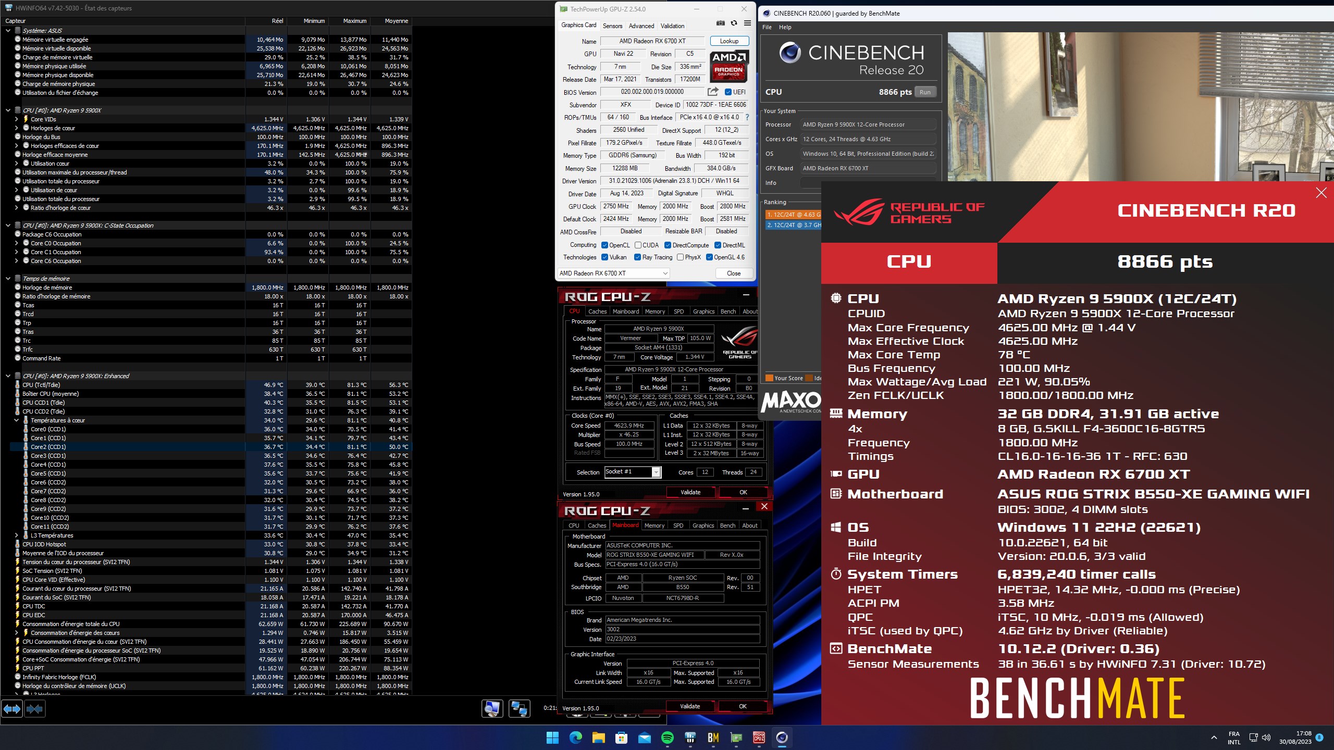Switch to Advanced tab in GPU-Z
Screen dimensions: 1334x750
[x=641, y=26]
